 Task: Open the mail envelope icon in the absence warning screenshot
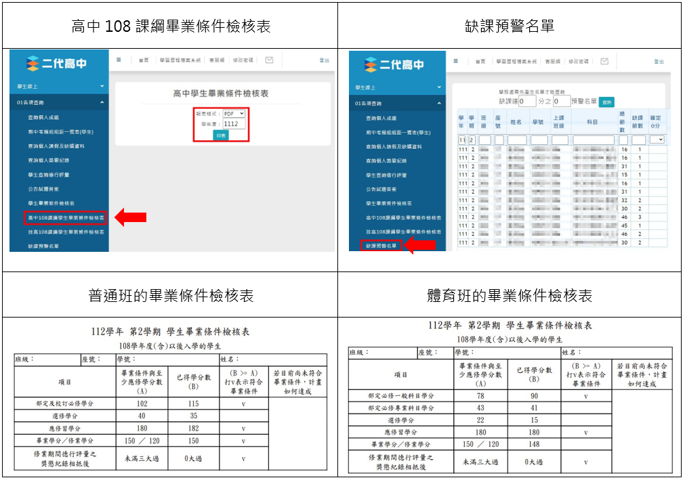click(604, 61)
